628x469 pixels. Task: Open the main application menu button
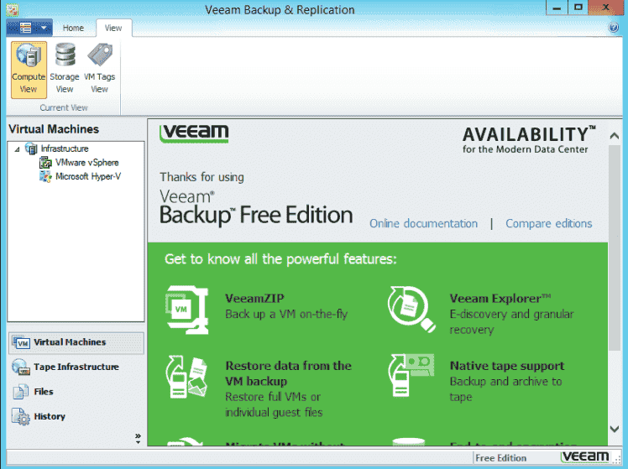[29, 28]
